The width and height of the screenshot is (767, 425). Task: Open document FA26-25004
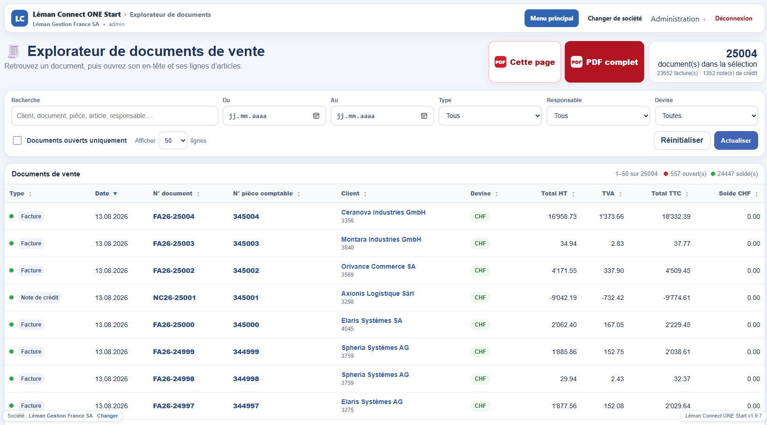(x=174, y=216)
